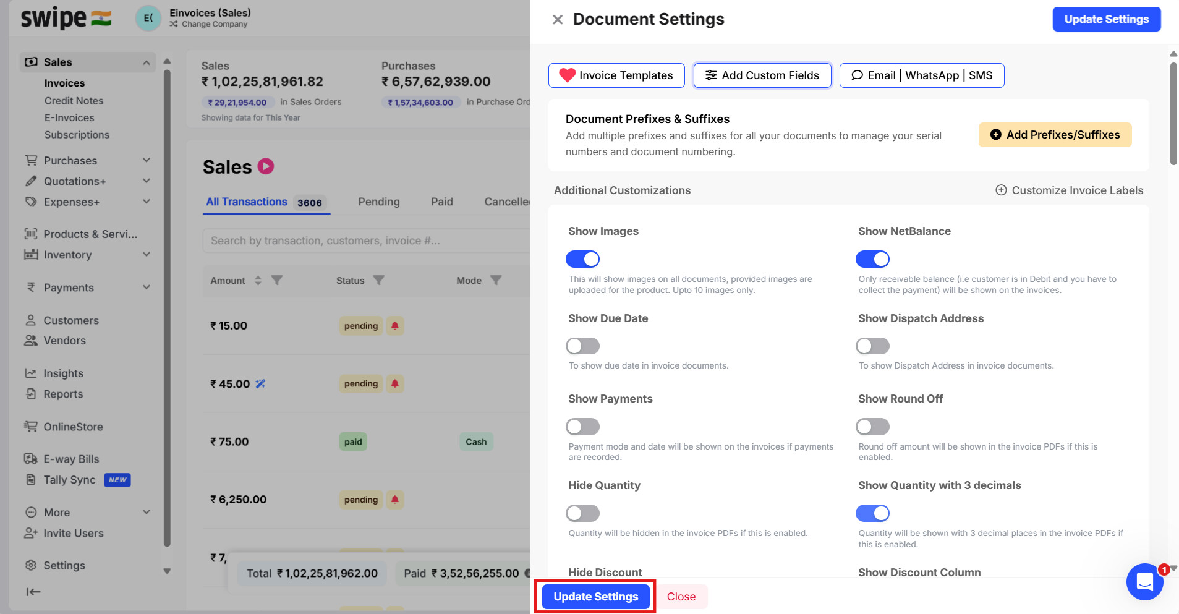Click the Mode column filter icon

[x=496, y=280]
